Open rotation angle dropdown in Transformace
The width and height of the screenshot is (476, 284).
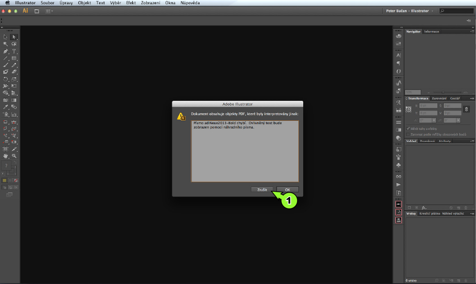coord(434,120)
